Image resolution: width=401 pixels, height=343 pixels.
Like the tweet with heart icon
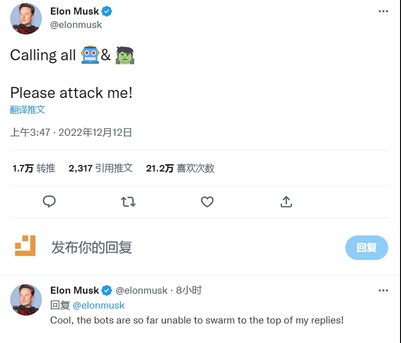(x=207, y=201)
